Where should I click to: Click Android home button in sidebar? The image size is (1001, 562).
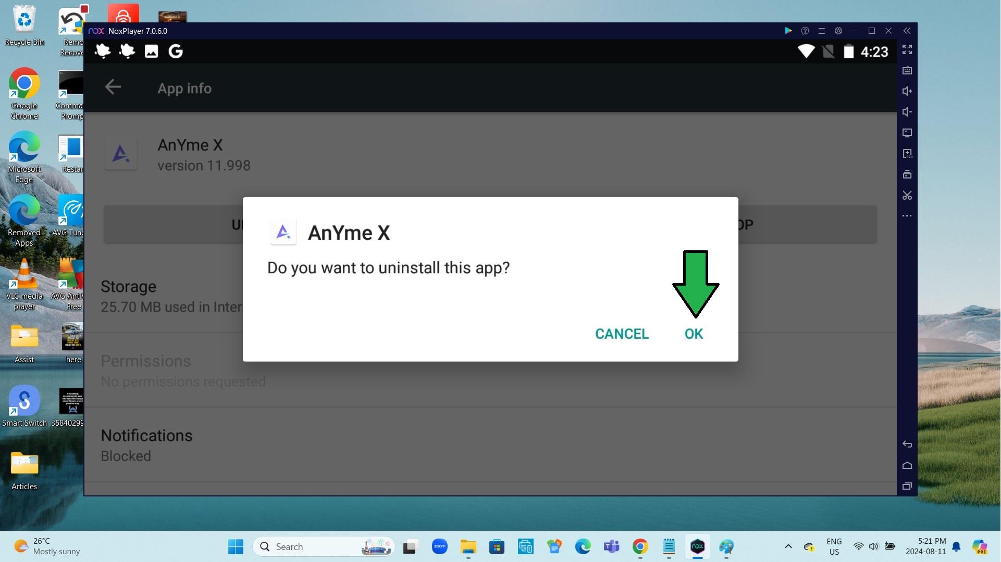(x=907, y=465)
